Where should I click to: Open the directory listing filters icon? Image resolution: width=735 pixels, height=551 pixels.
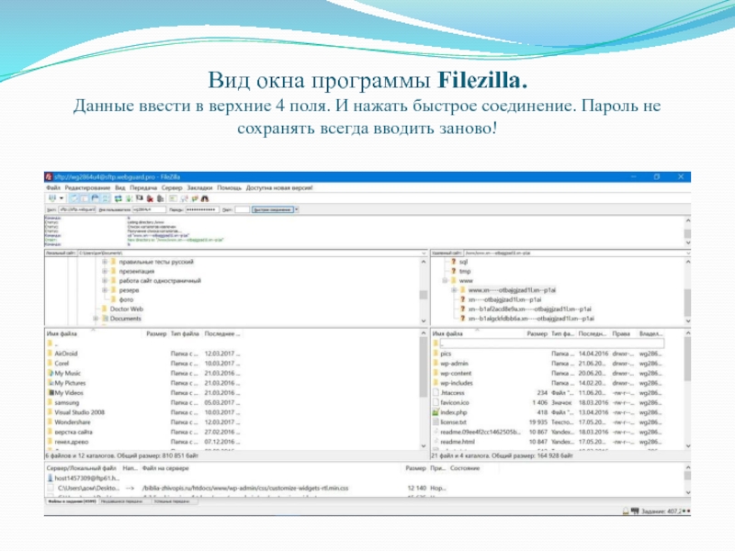coord(173,198)
